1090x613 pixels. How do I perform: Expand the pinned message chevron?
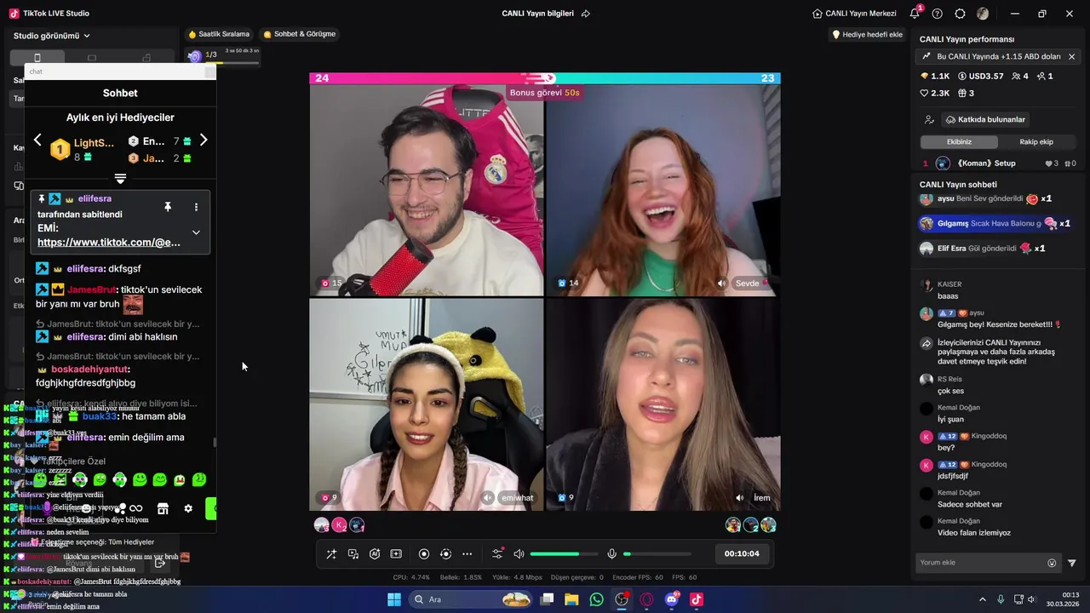196,232
